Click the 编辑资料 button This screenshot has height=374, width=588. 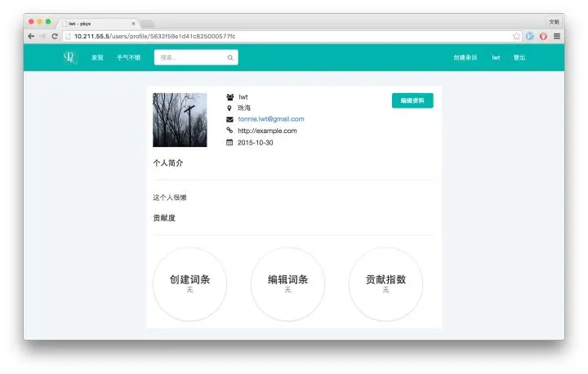coord(412,100)
